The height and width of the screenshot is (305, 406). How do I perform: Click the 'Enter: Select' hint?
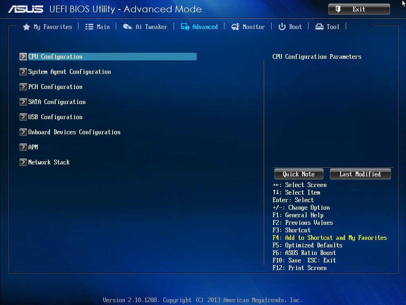point(293,200)
